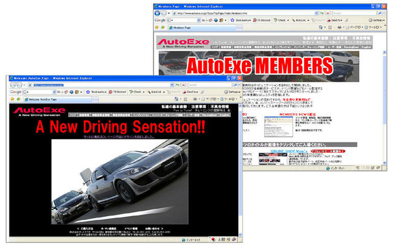The image size is (393, 245).
Task: Click Add to Favorites icon, Welcome window
Action: [18, 99]
